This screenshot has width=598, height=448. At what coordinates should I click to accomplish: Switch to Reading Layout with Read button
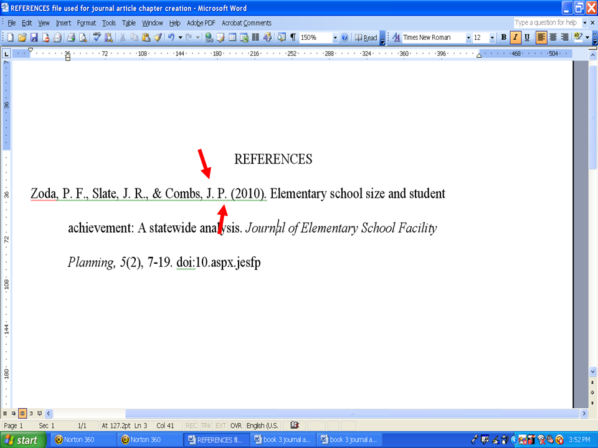pos(366,37)
